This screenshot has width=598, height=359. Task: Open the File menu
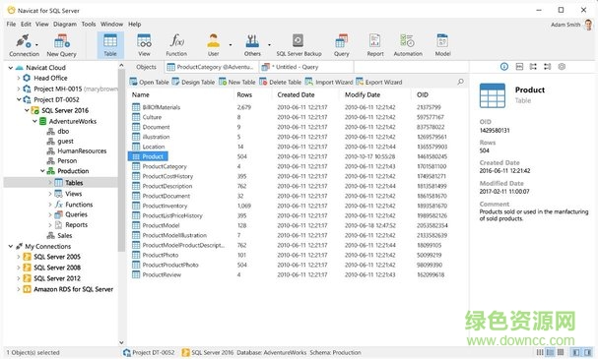11,24
